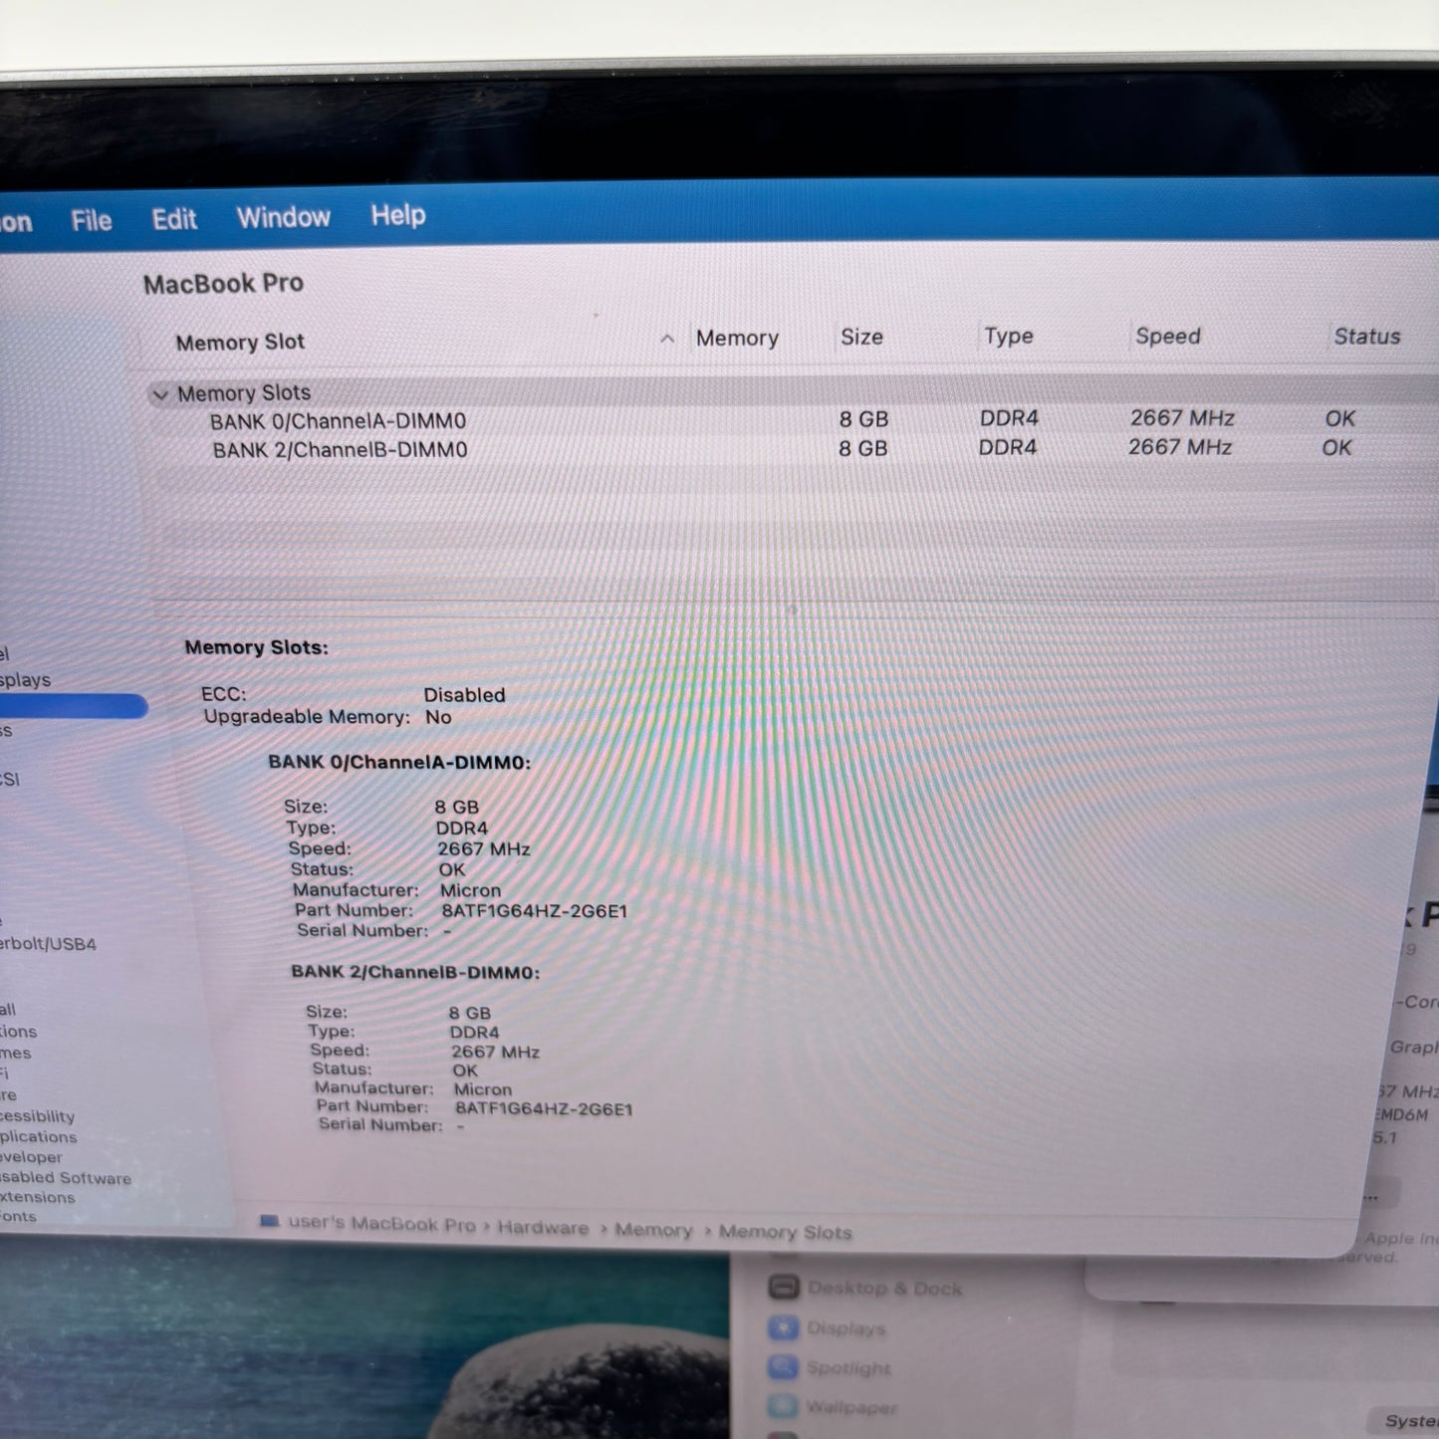
Task: Click the ECC value "Disabled"
Action: 464,695
